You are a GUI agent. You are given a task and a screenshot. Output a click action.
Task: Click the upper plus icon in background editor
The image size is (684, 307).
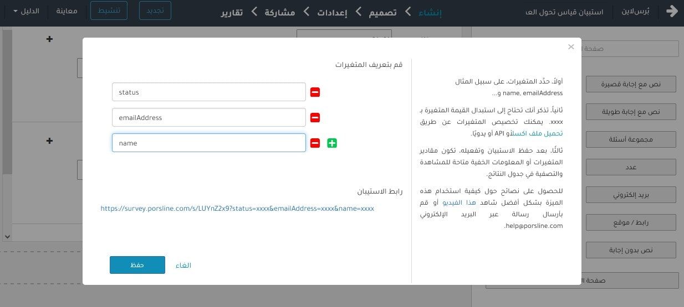[x=49, y=39]
